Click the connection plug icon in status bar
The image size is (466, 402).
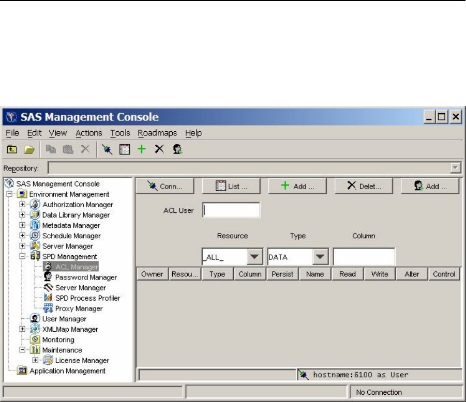click(x=304, y=375)
